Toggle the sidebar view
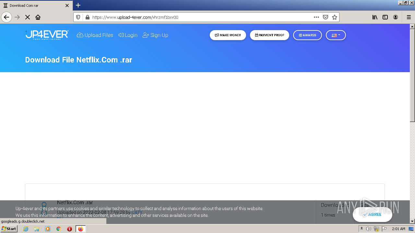The width and height of the screenshot is (415, 233). 385,17
